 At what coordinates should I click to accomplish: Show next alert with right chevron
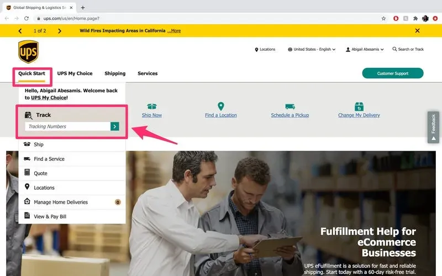tap(60, 31)
